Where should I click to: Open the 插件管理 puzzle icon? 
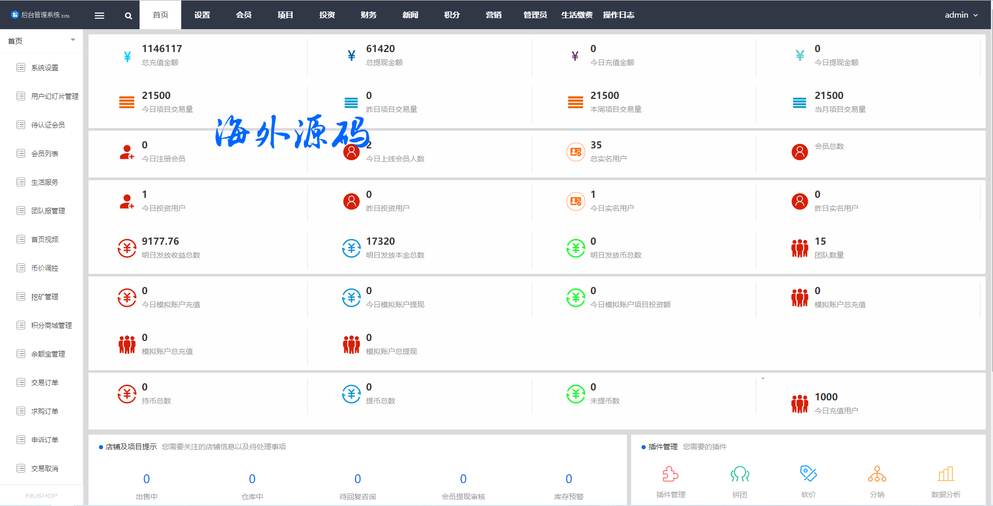coord(670,474)
